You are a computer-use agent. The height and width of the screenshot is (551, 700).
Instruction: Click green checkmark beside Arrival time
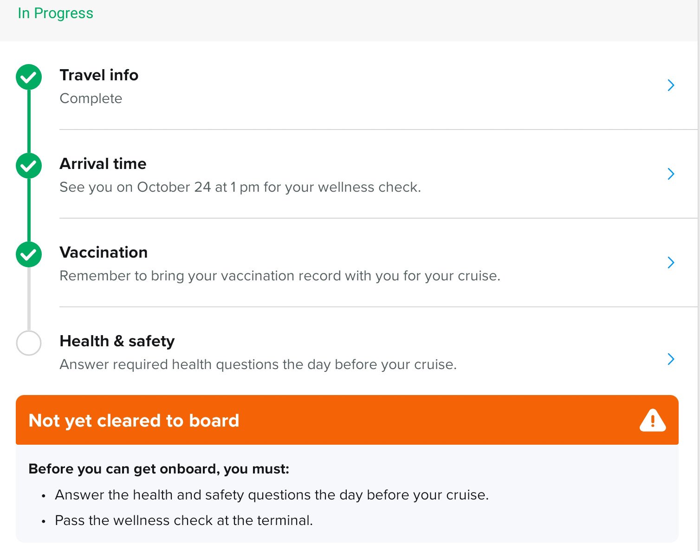coord(29,166)
